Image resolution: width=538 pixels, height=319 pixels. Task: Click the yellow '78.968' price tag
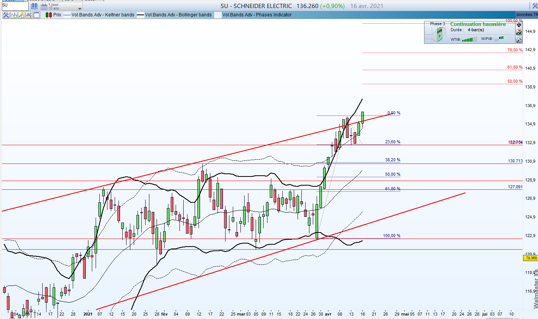[x=530, y=258]
